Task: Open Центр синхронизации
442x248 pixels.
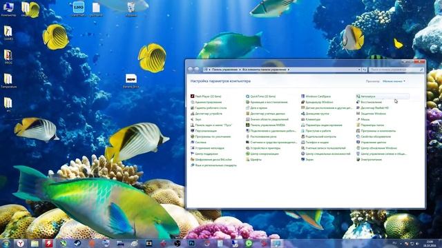Action: [262, 154]
